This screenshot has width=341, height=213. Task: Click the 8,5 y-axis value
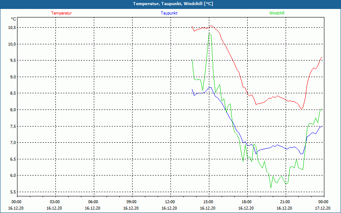coord(13,93)
